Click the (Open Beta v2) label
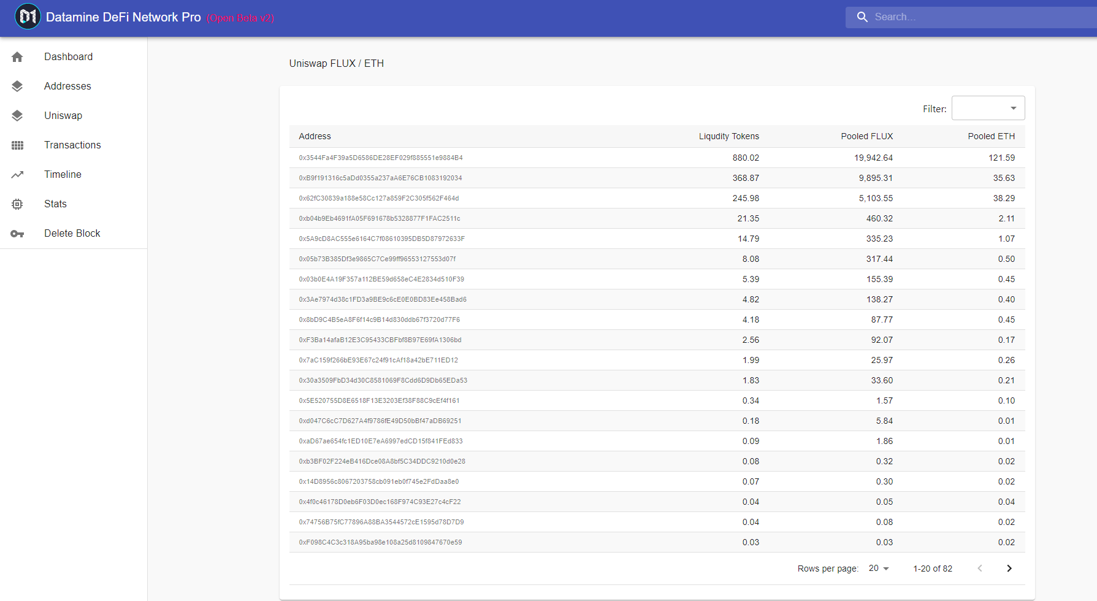 pyautogui.click(x=240, y=18)
